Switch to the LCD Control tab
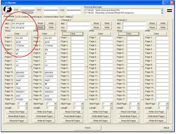Viewport: 176px width, 134px height. pos(22,17)
